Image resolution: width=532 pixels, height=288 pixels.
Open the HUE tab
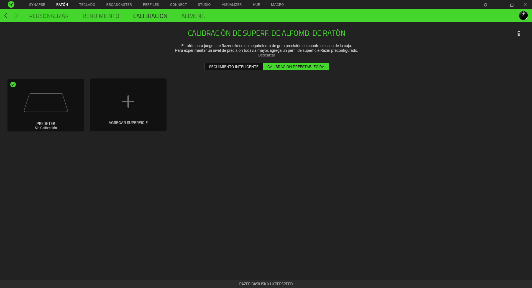coord(256,5)
